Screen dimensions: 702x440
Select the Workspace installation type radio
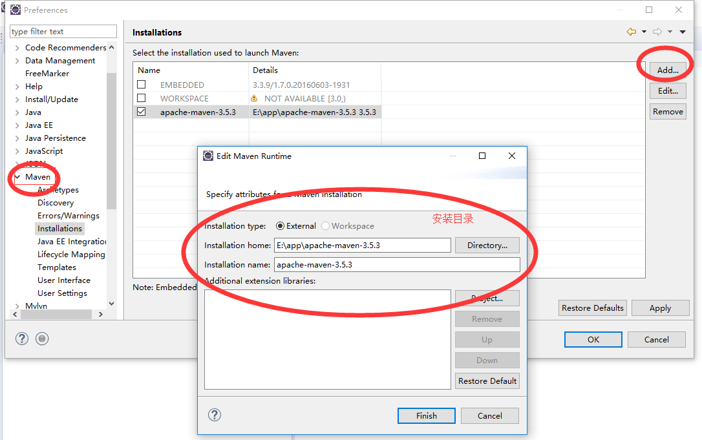click(x=326, y=226)
